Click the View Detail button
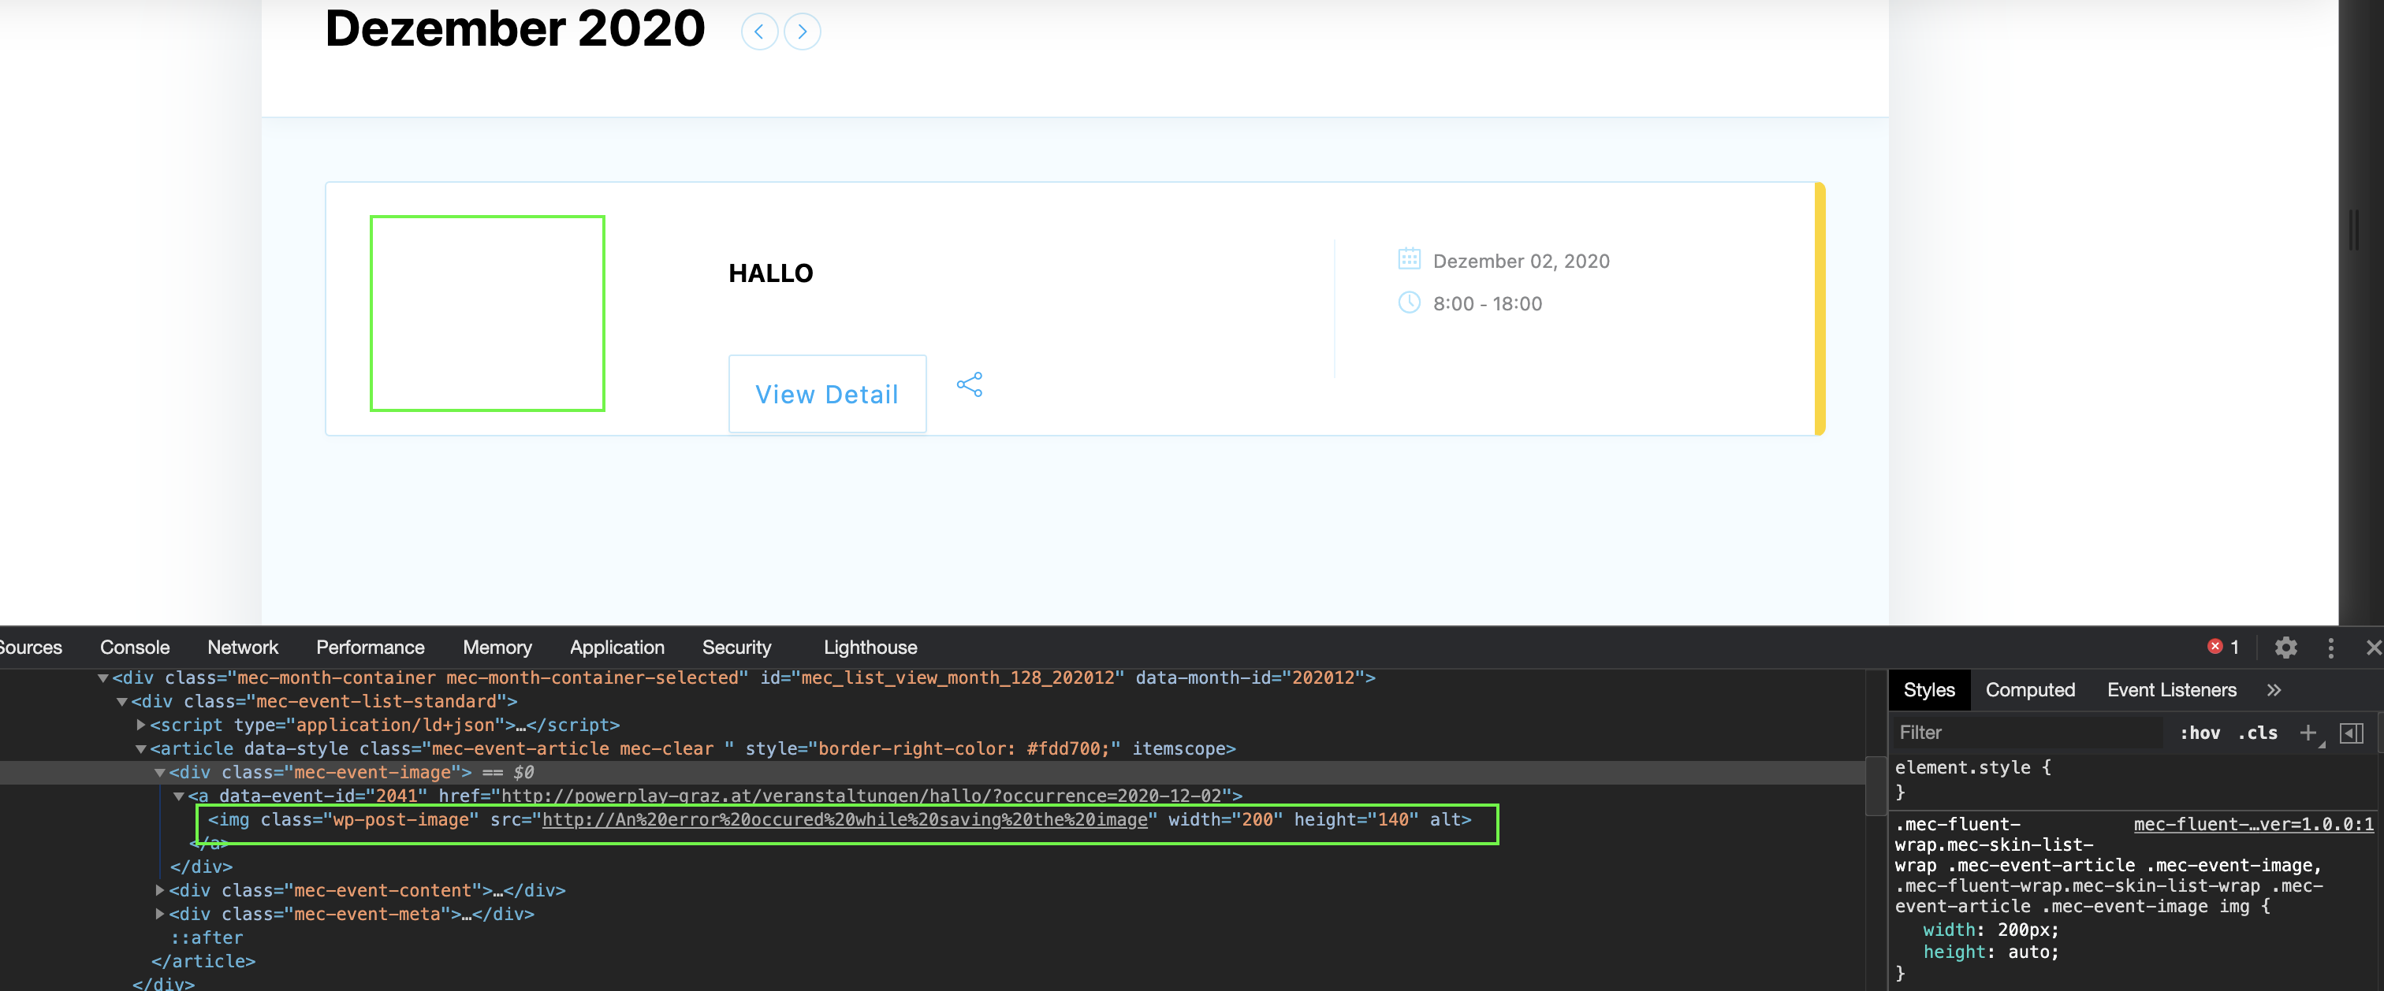 826,394
